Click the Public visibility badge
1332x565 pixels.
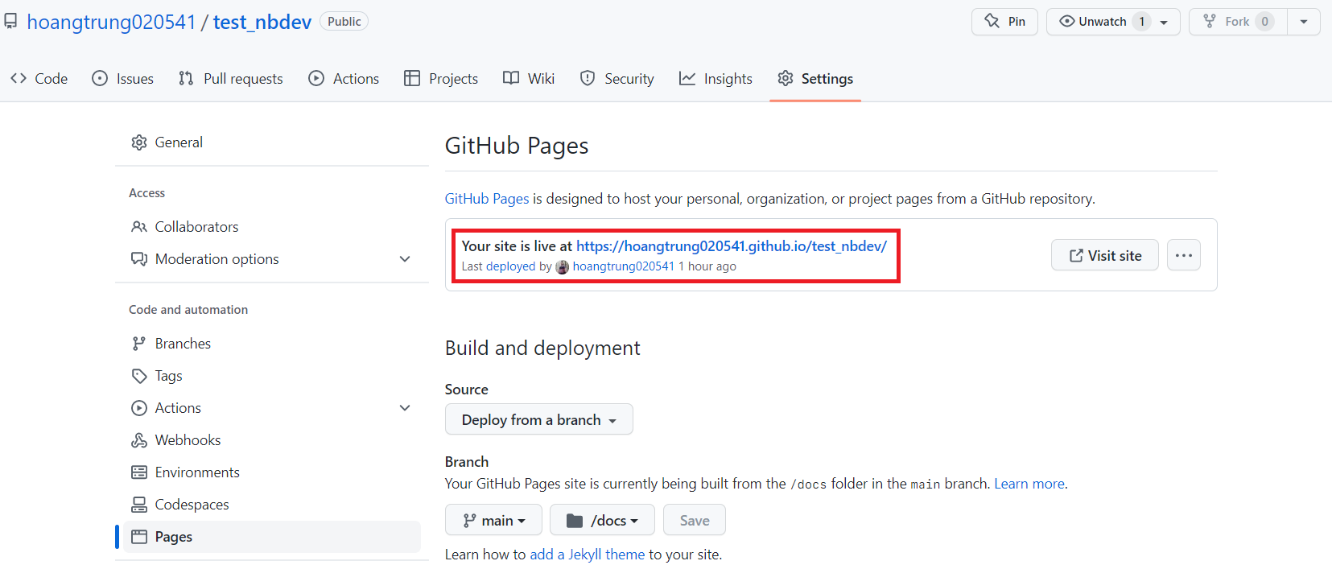click(344, 22)
